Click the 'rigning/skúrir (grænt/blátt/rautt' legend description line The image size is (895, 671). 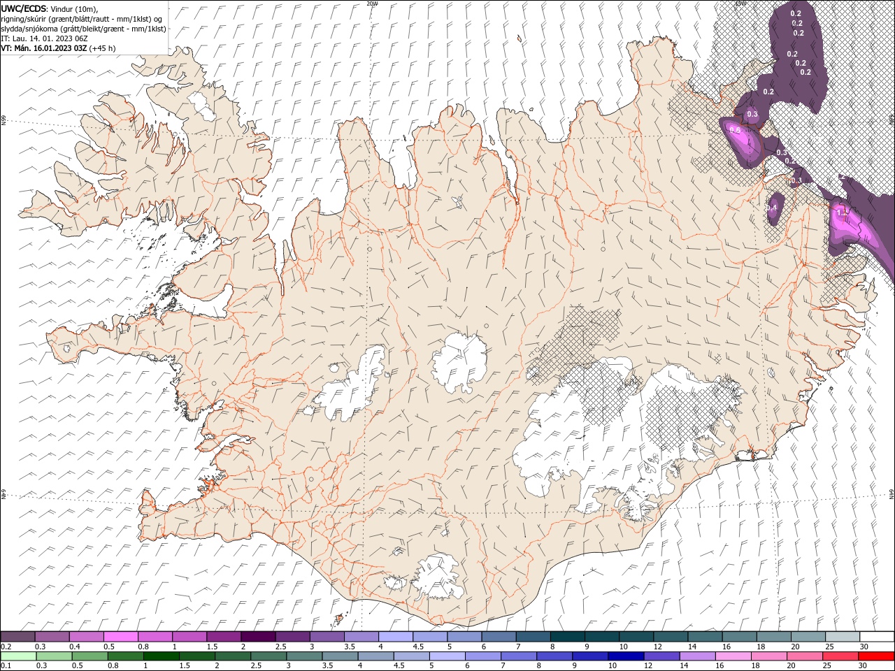point(81,19)
